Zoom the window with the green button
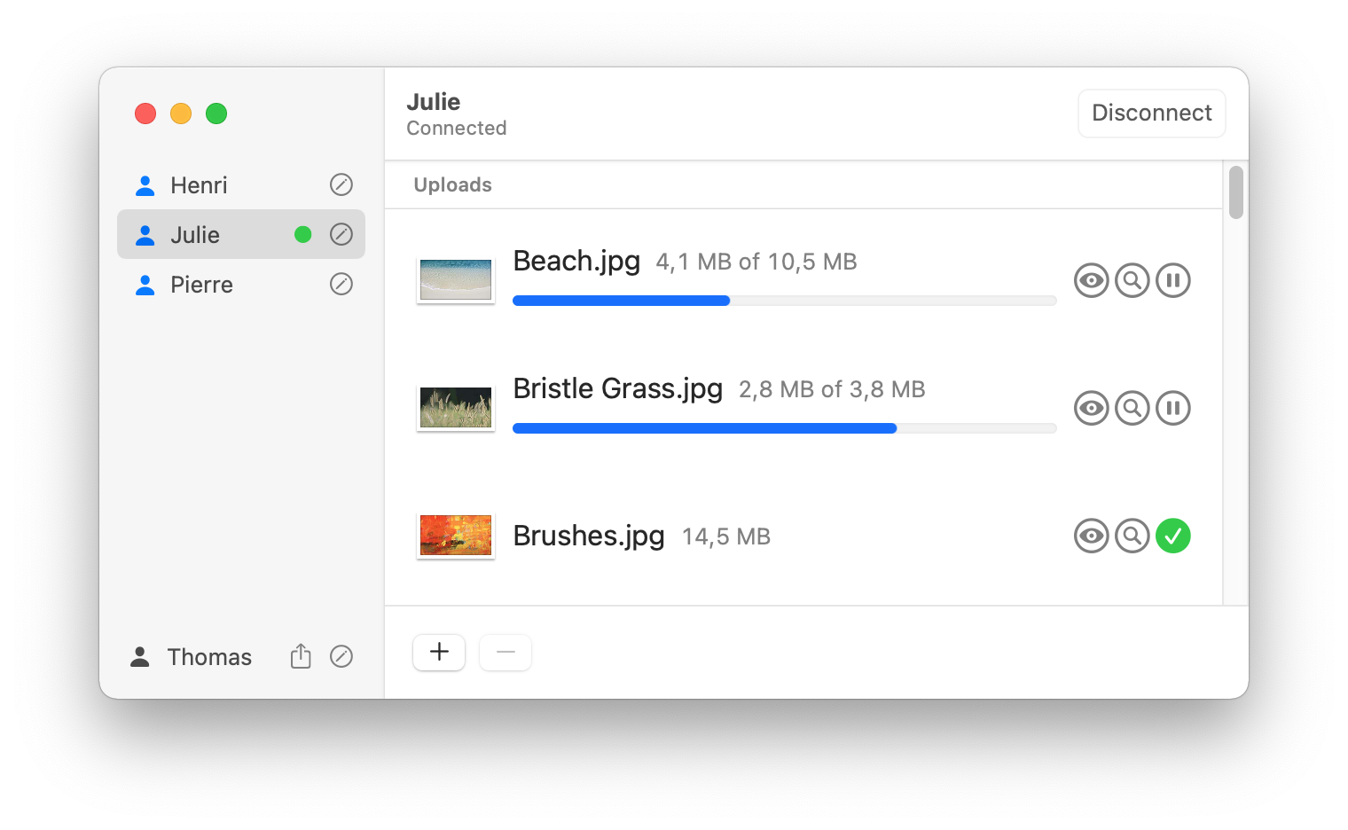This screenshot has width=1348, height=830. click(x=216, y=114)
